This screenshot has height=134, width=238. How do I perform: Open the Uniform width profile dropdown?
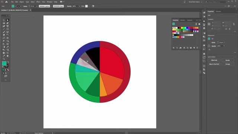(x=51, y=6)
